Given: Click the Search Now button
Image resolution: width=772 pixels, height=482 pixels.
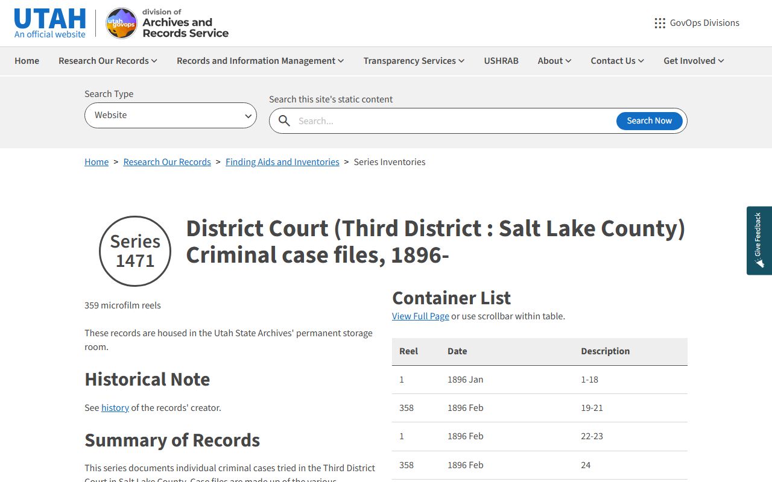Looking at the screenshot, I should [650, 120].
